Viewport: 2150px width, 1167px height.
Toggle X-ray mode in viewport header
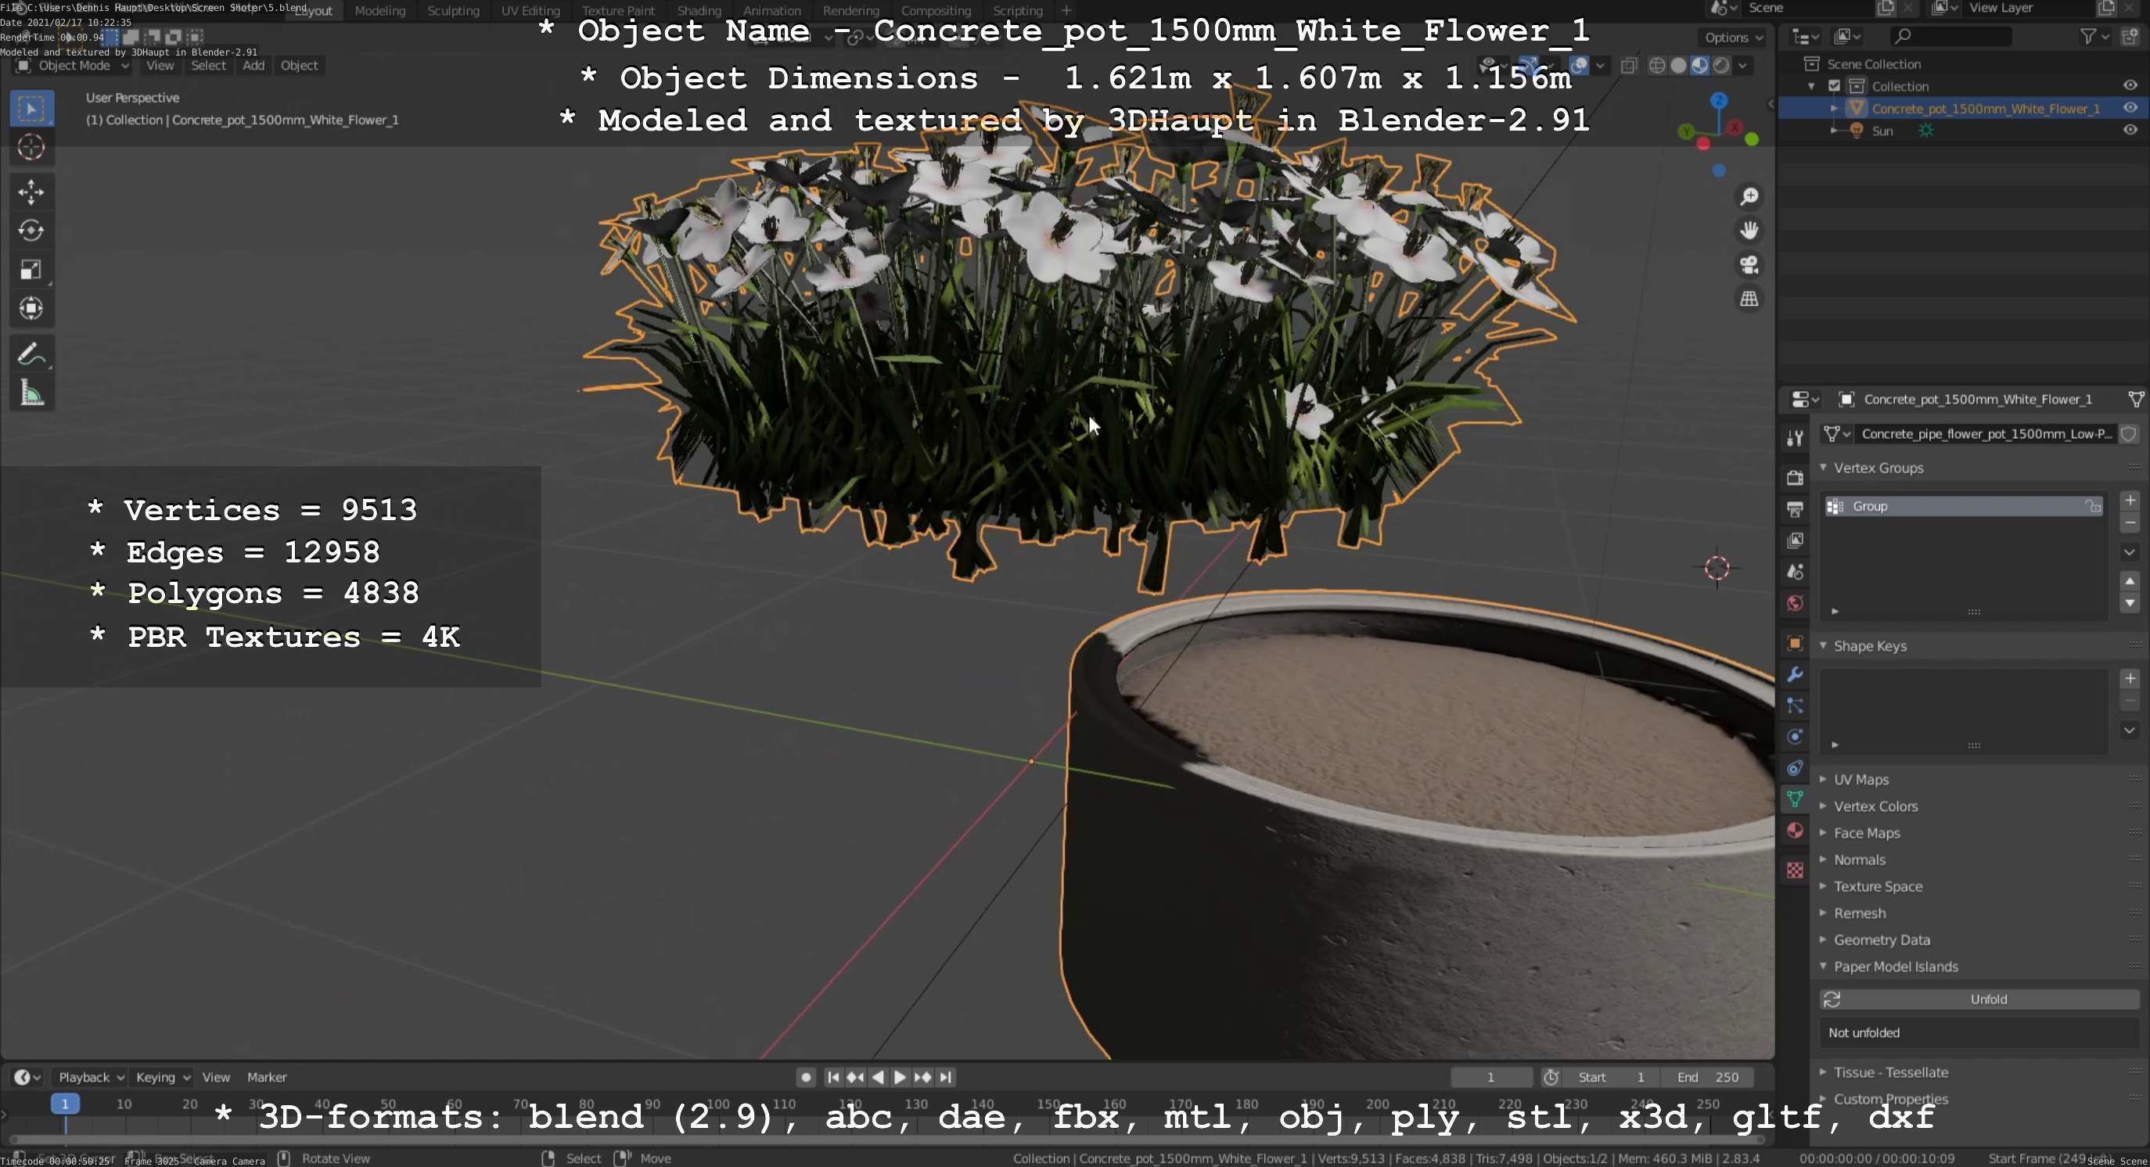[x=1628, y=66]
